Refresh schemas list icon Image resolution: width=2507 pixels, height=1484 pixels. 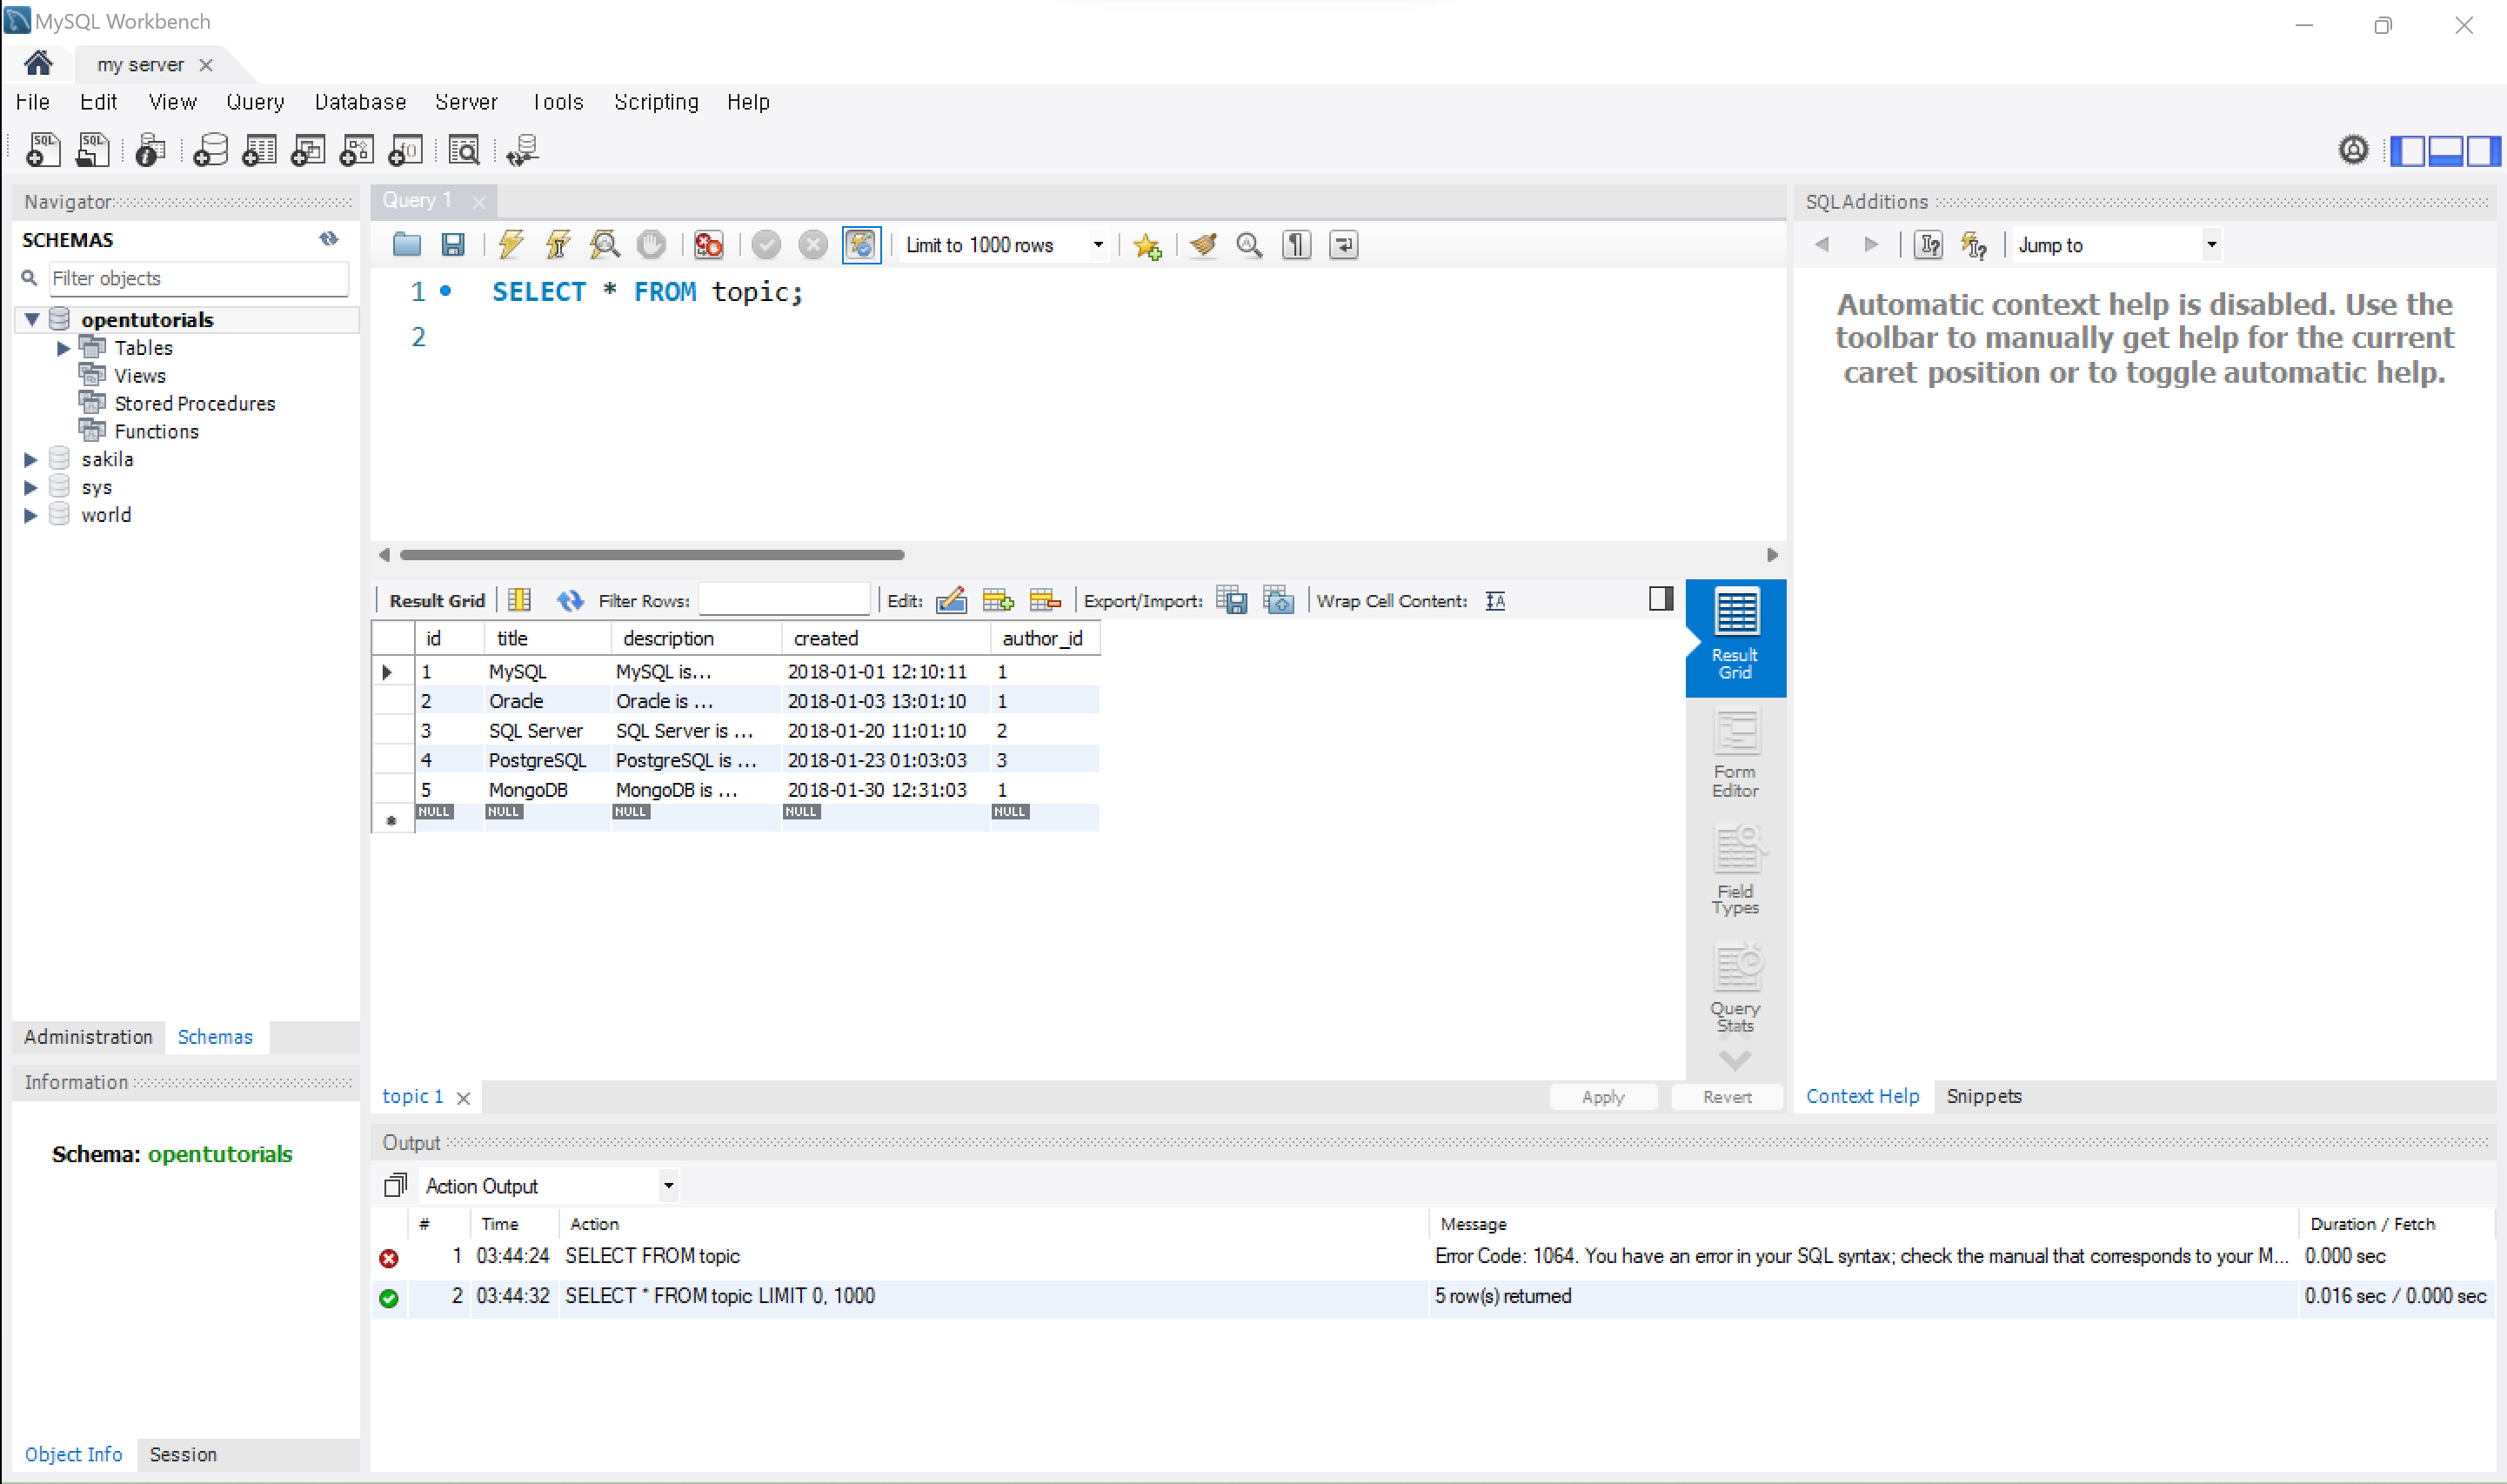click(x=329, y=239)
